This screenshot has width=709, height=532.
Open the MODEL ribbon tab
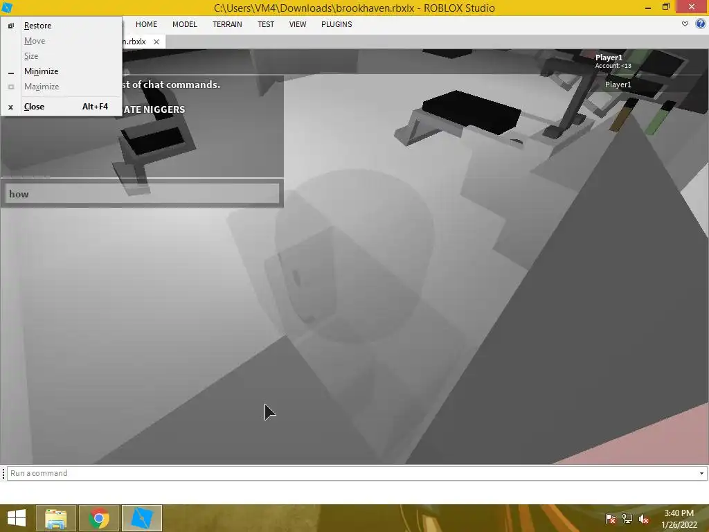click(184, 24)
